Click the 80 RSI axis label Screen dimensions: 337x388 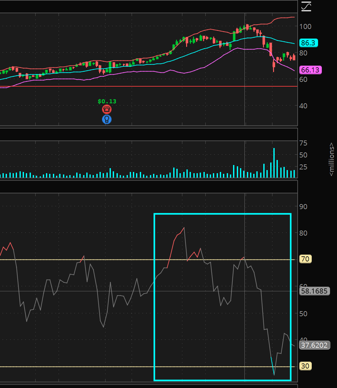(x=304, y=233)
